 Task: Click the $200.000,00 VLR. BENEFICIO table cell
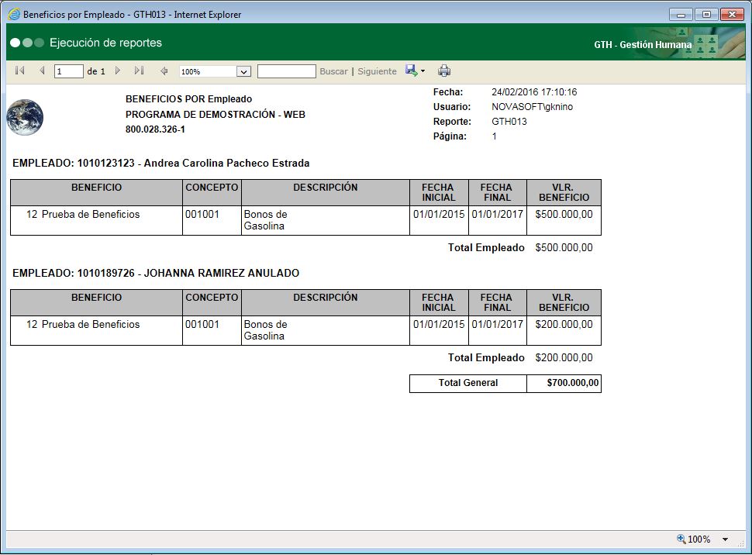564,330
